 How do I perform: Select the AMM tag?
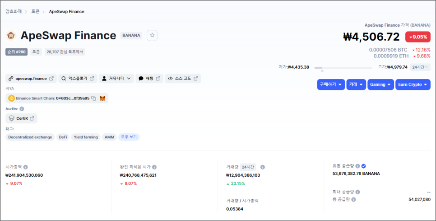point(109,137)
